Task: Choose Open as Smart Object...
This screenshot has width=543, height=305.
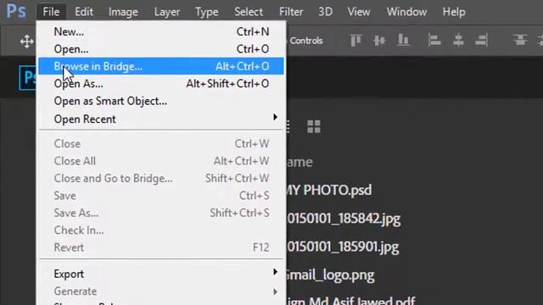Action: point(161,101)
